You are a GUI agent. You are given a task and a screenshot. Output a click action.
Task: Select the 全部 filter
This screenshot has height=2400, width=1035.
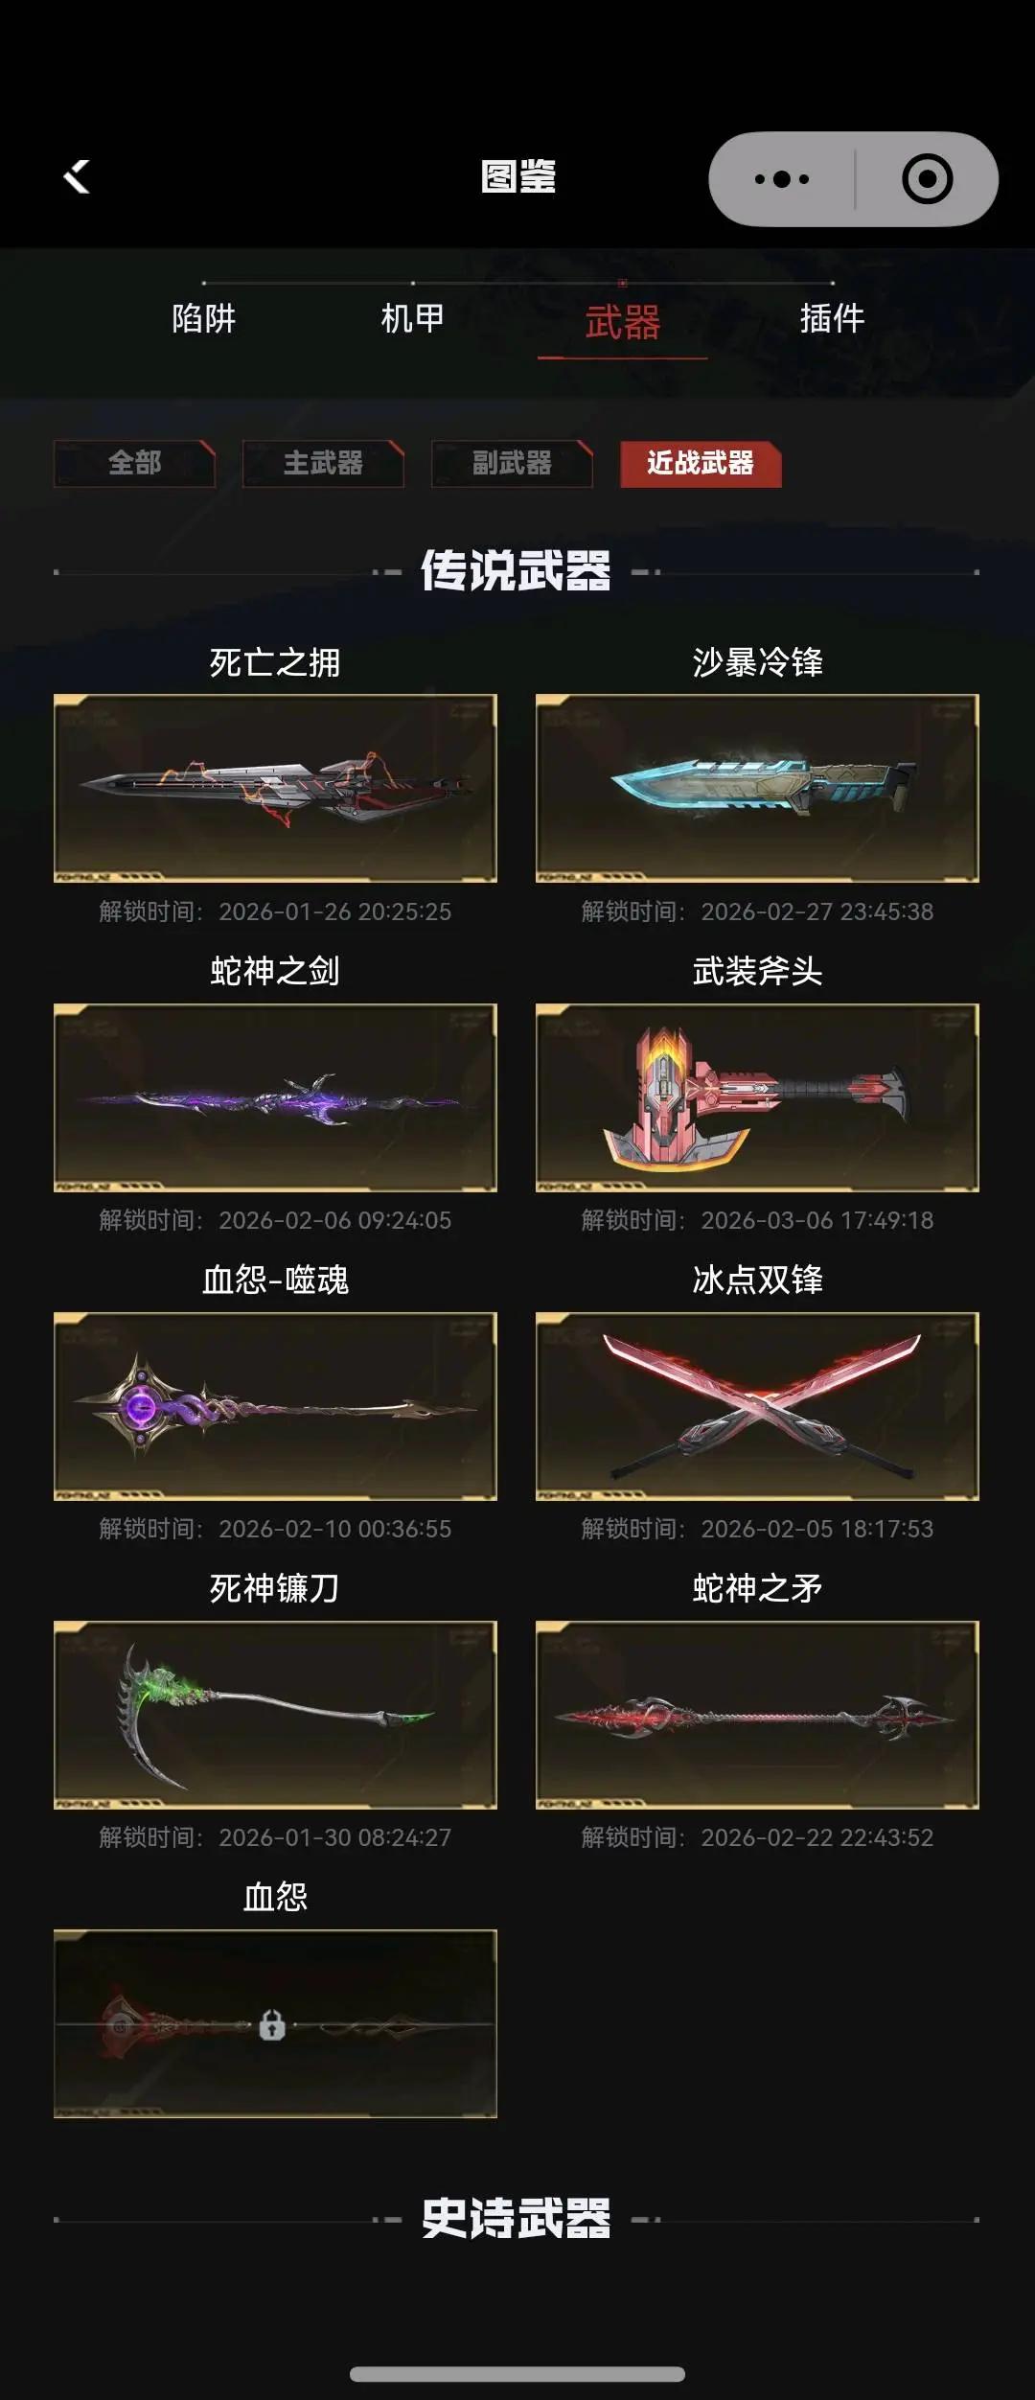coord(134,464)
